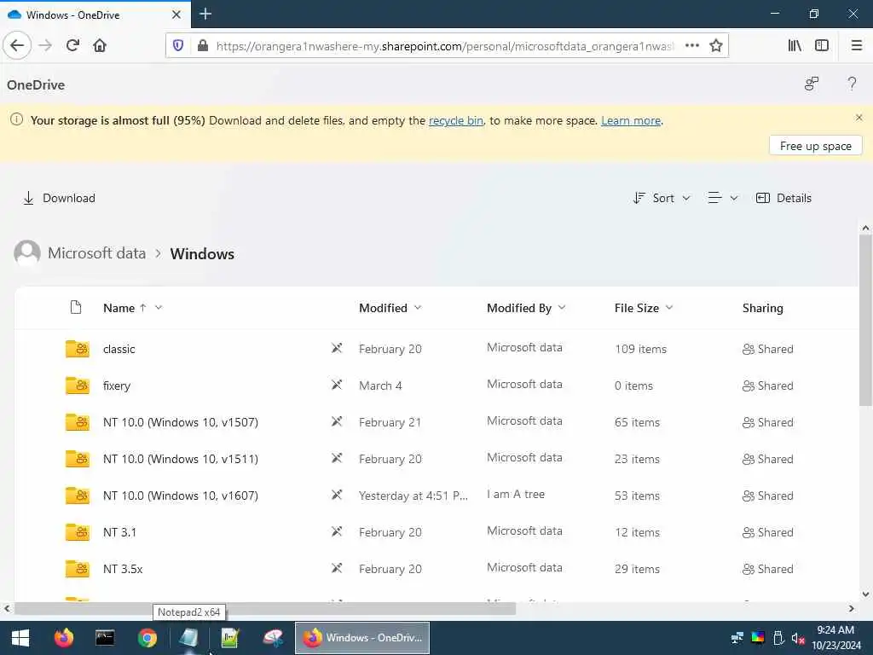This screenshot has width=873, height=655.
Task: Click the scroll right arrow
Action: click(852, 609)
